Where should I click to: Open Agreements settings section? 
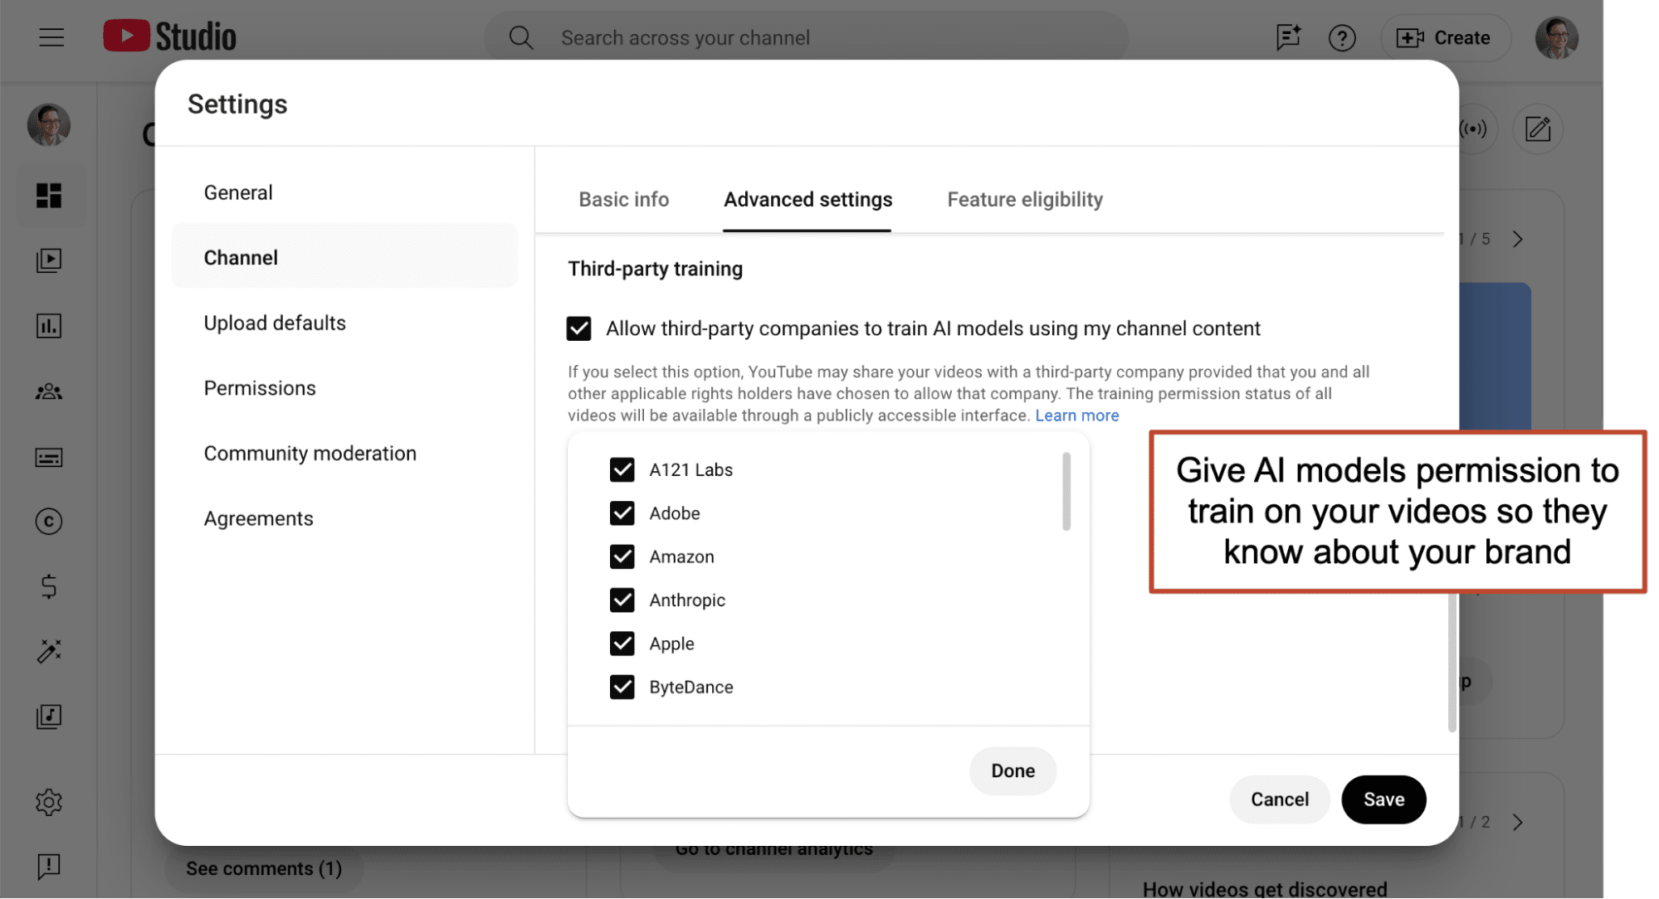point(344,518)
